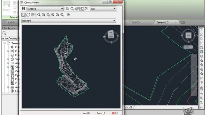This screenshot has height=115, width=206.
Task: Click the Toolspace search icon
Action: click(x=4, y=33)
